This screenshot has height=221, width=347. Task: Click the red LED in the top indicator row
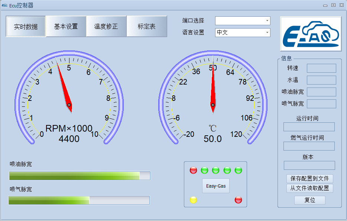point(193,170)
